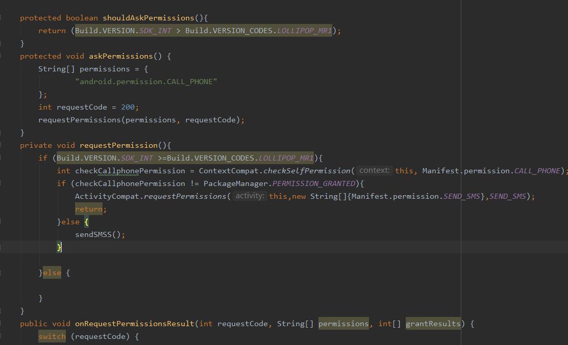Screen dimensions: 568x345
Task: Click the boolean keyword
Action: pyautogui.click(x=82, y=18)
